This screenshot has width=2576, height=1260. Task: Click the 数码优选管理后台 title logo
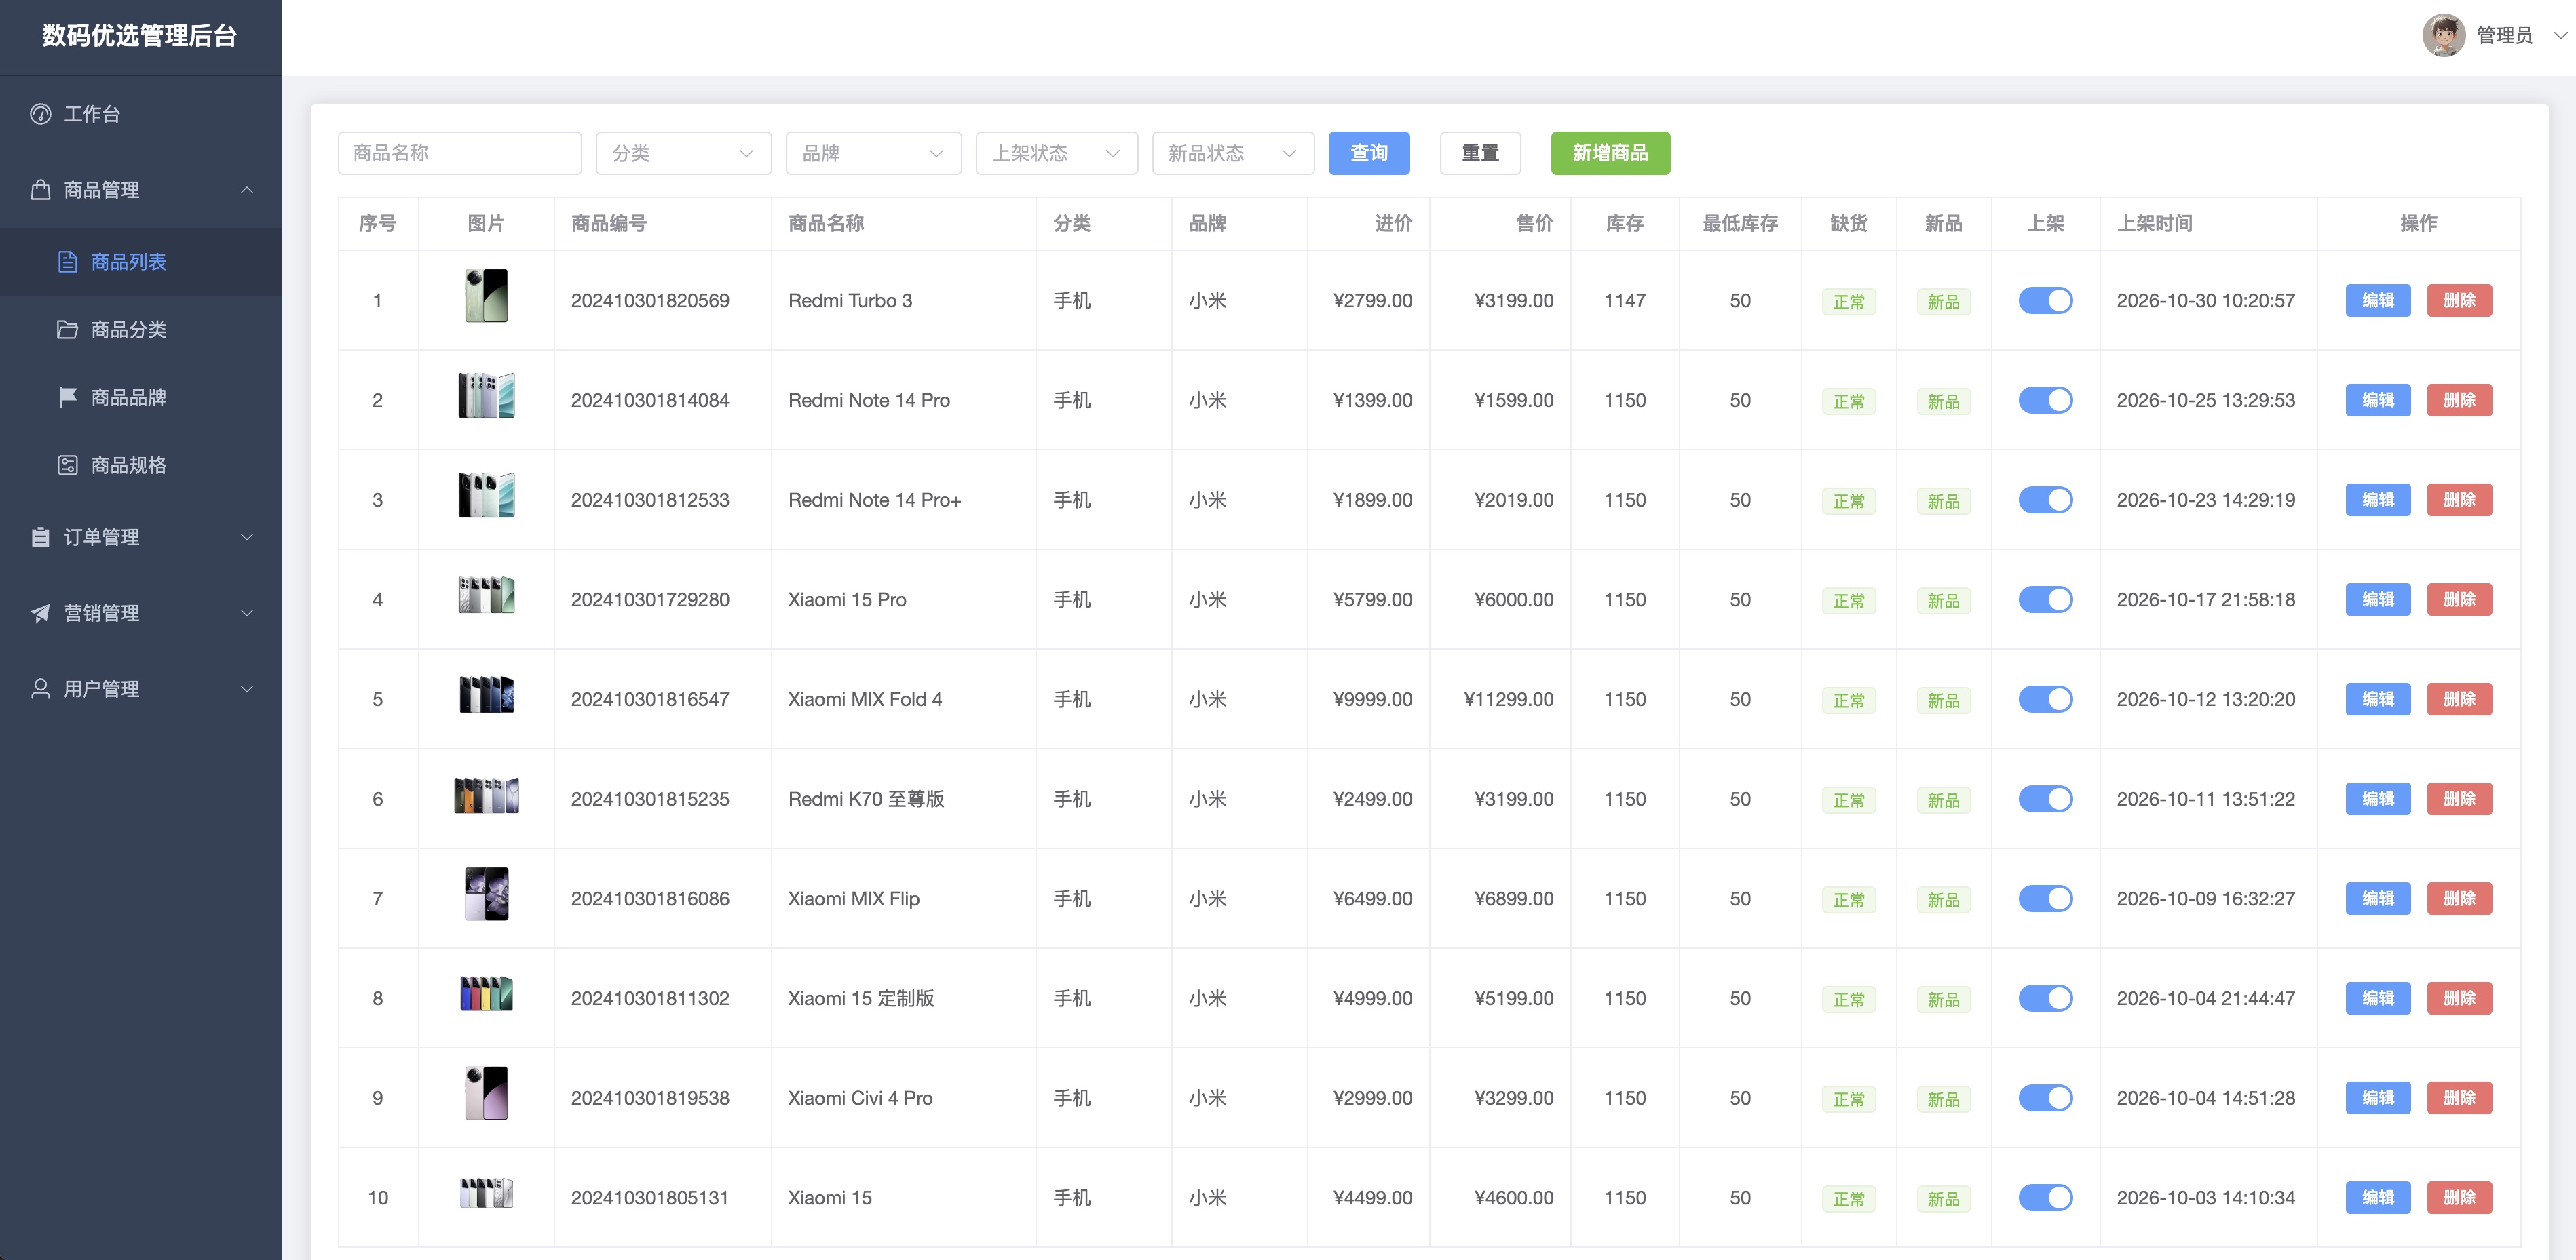140,36
